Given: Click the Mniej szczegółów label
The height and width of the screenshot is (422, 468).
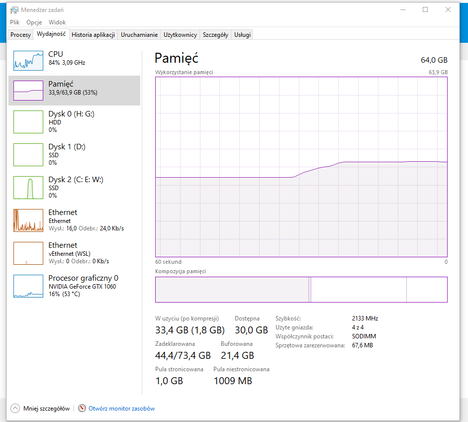Looking at the screenshot, I should [47, 409].
